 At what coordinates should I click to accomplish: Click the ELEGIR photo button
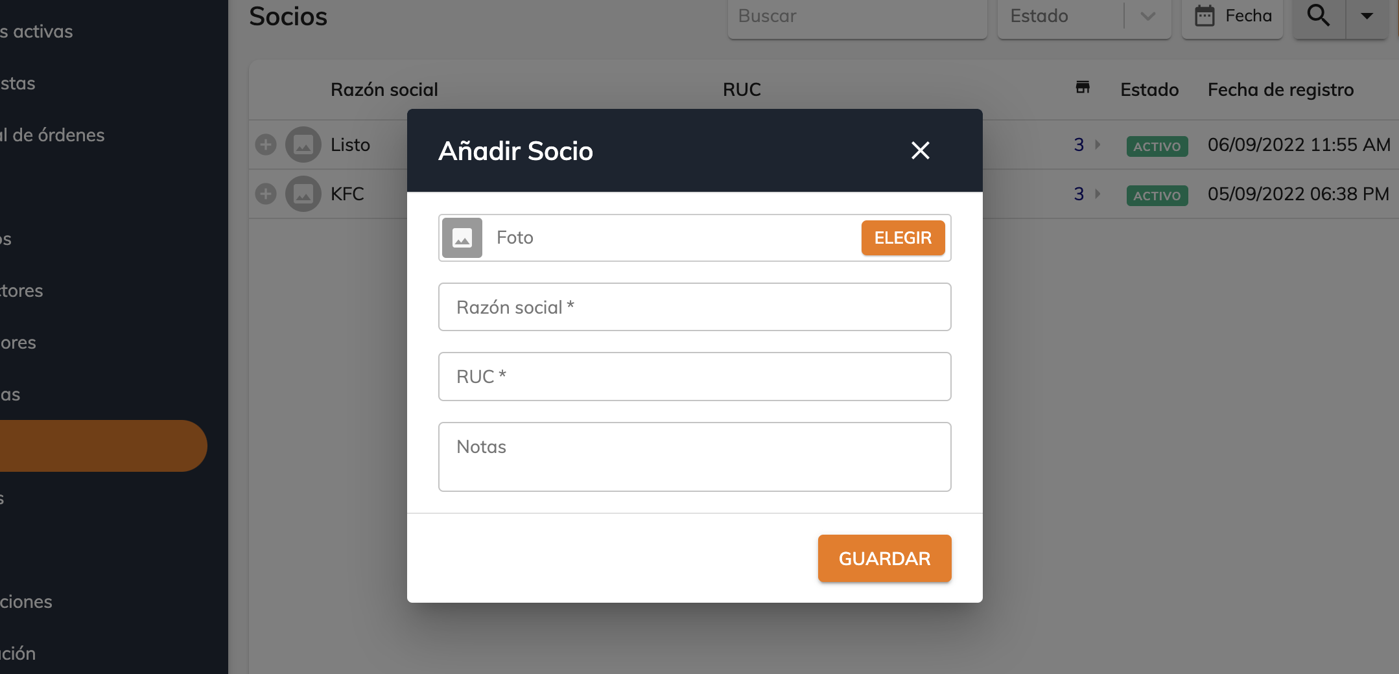[902, 238]
